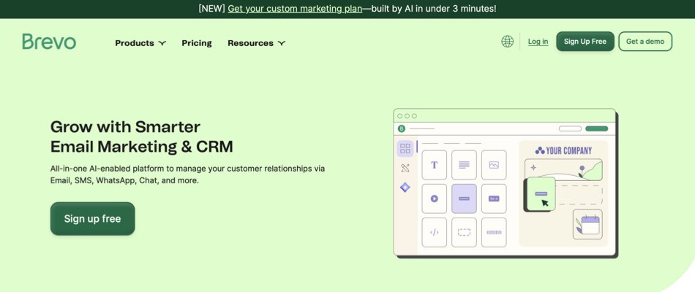Click the code block icon in illustration

pos(434,232)
